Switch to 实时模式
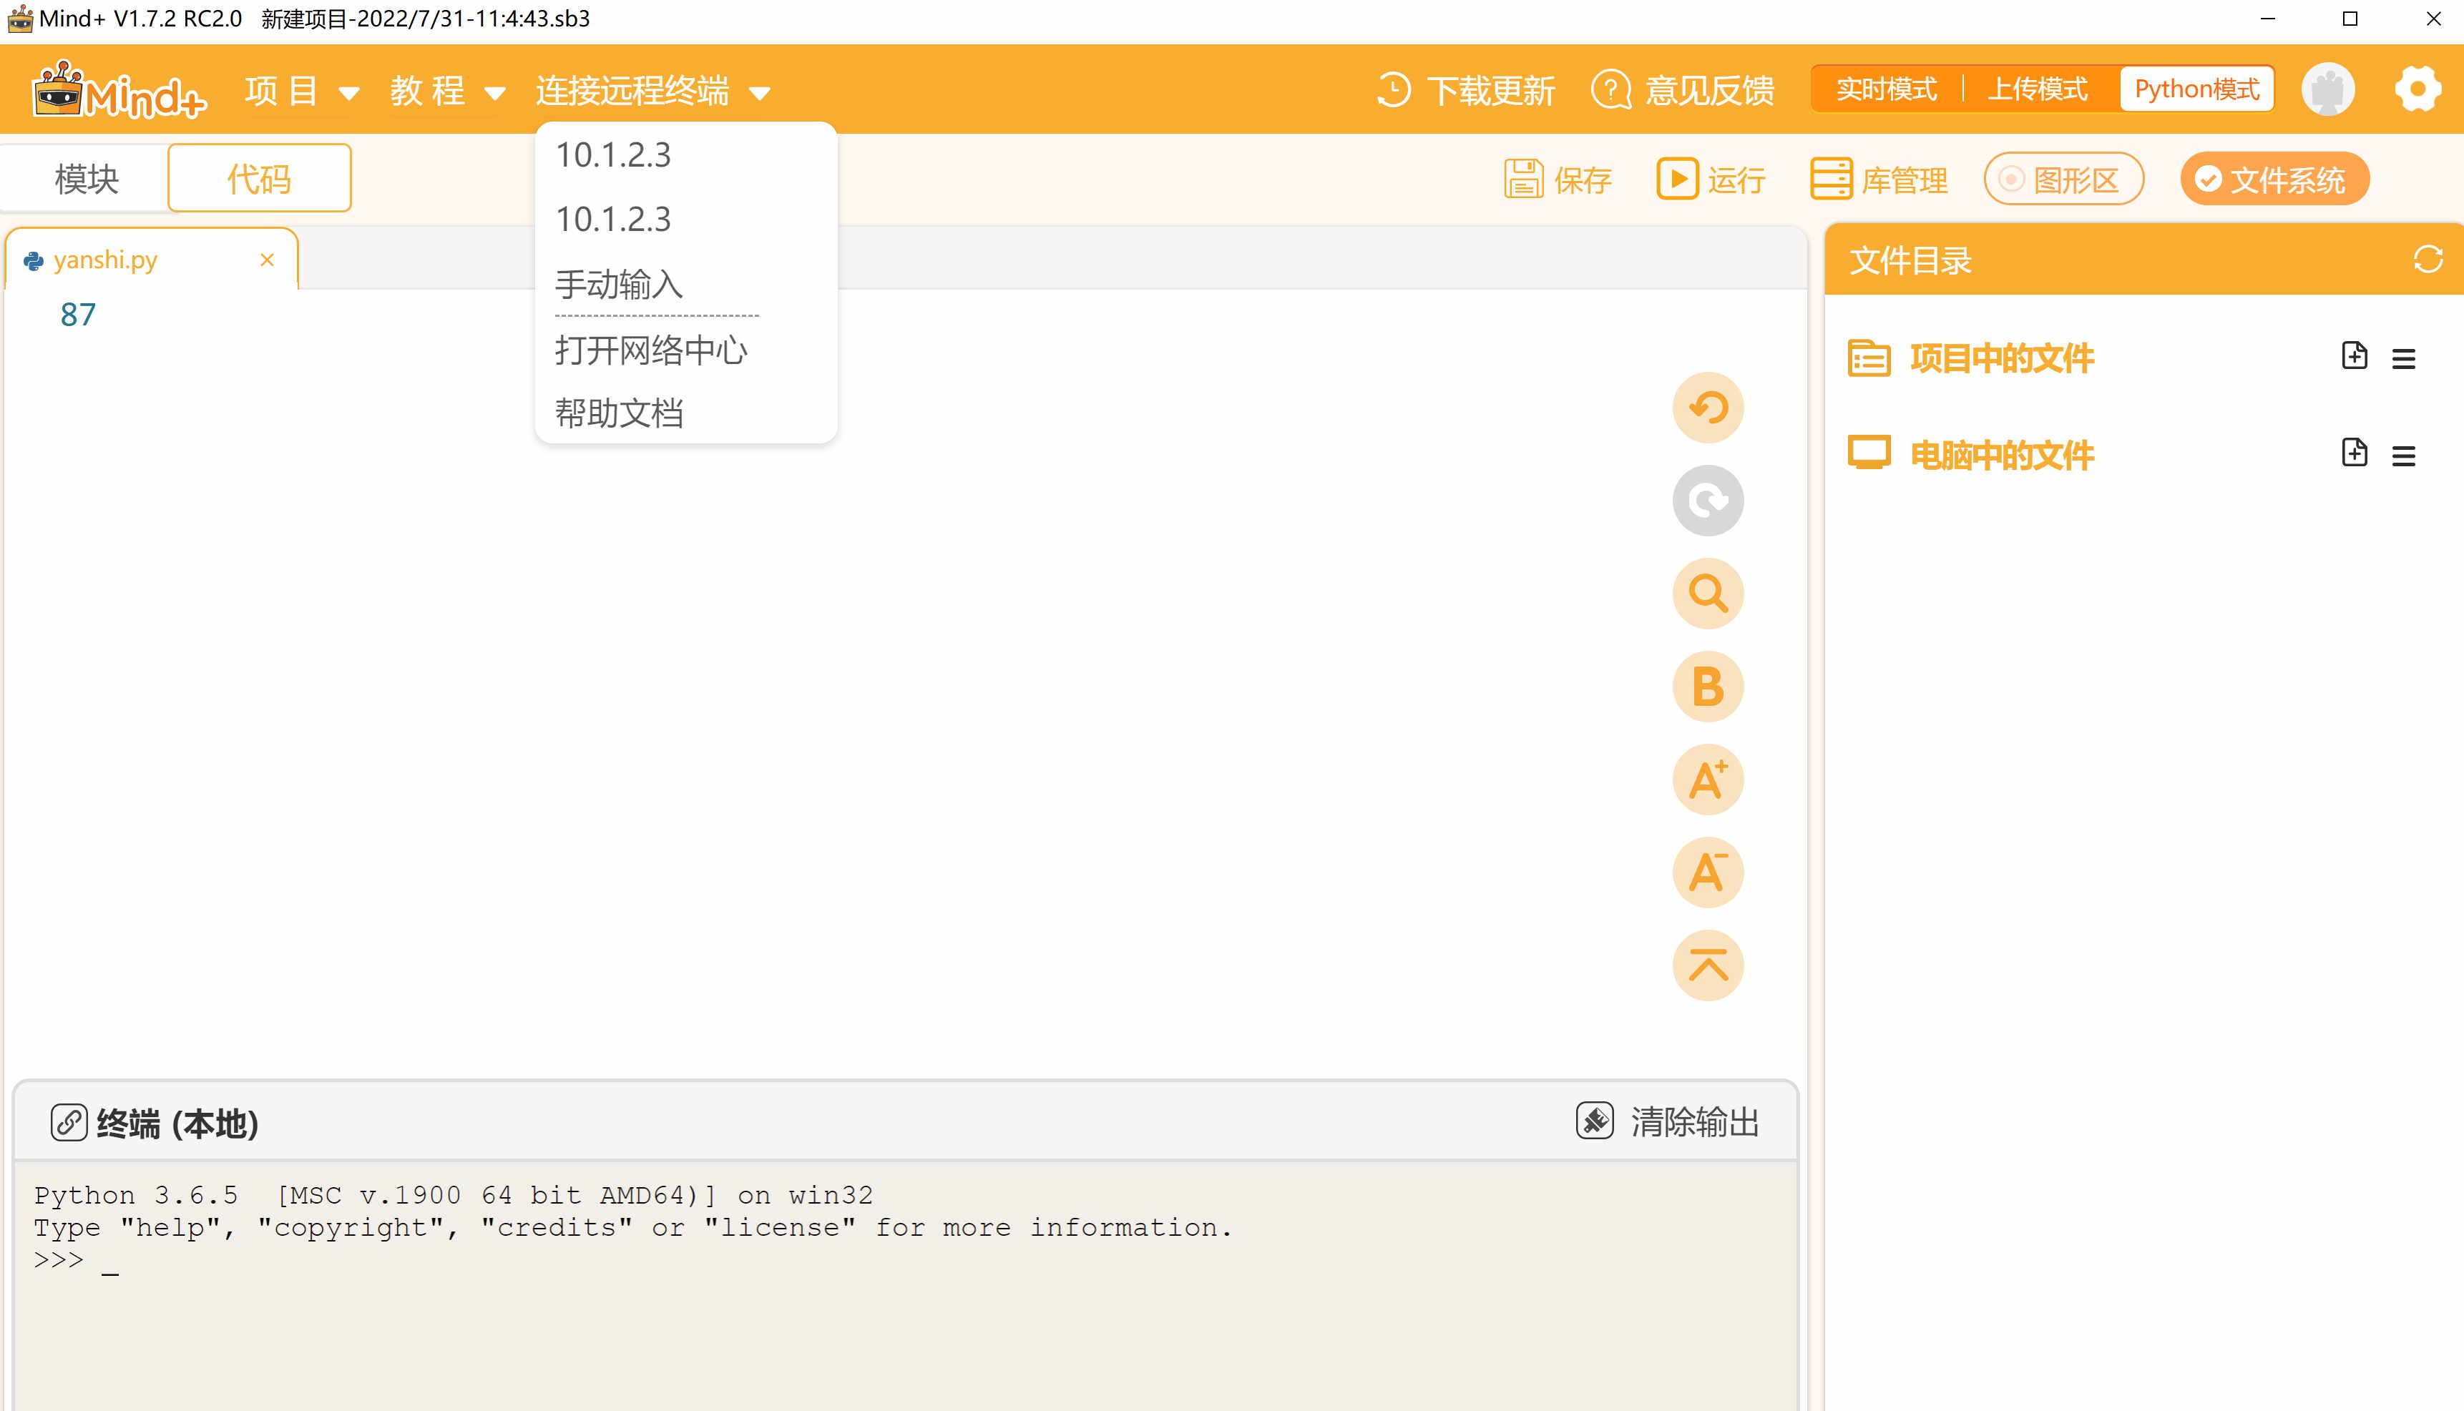 click(x=1887, y=89)
